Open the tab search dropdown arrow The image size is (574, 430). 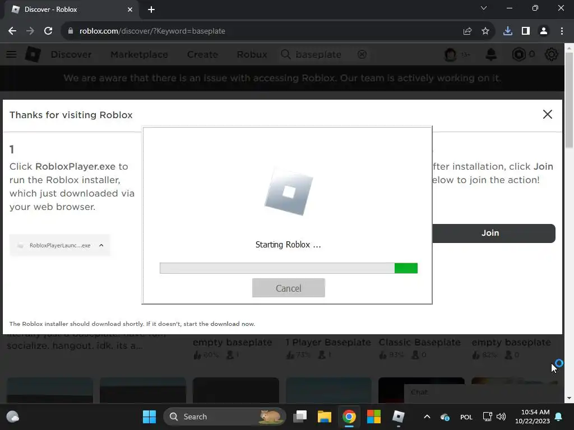coord(484,8)
